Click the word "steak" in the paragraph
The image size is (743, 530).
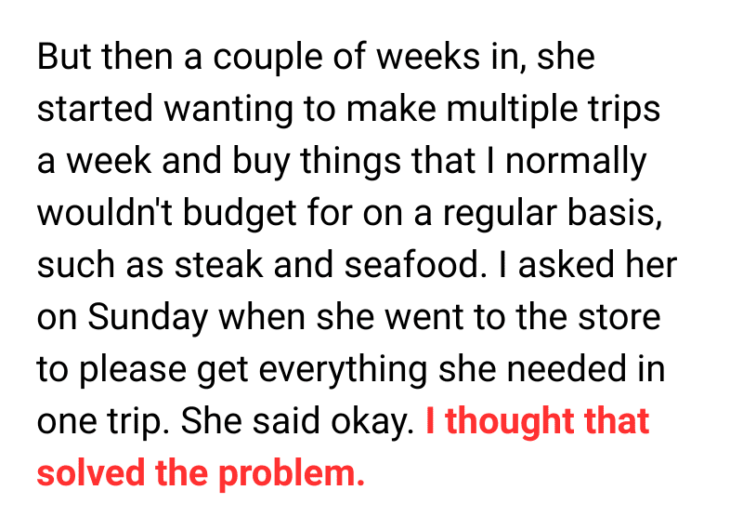point(200,265)
